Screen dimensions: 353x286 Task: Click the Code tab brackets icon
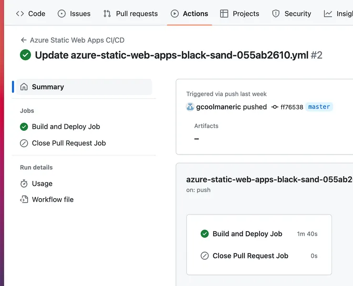point(20,14)
